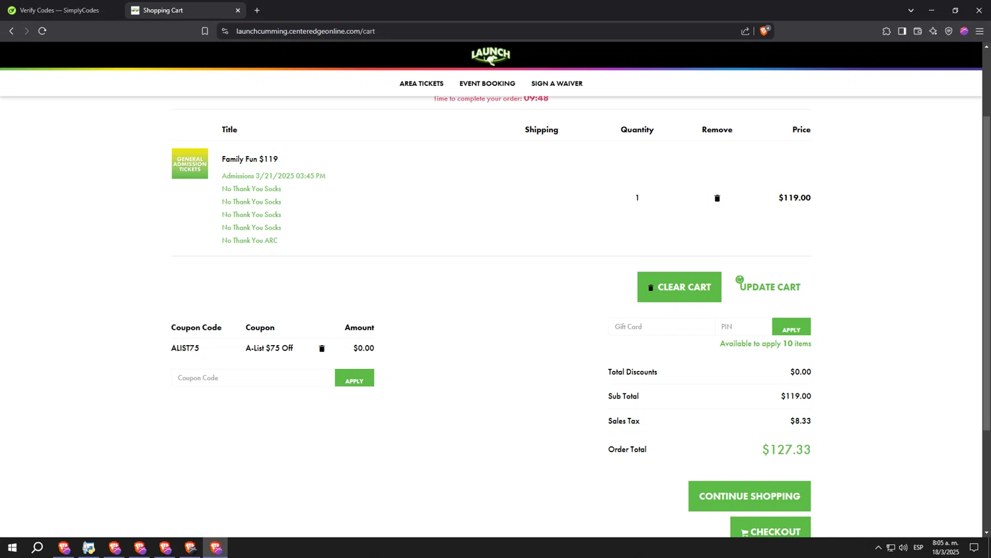Image resolution: width=991 pixels, height=558 pixels.
Task: Click the CLEAR CART button
Action: (x=679, y=287)
